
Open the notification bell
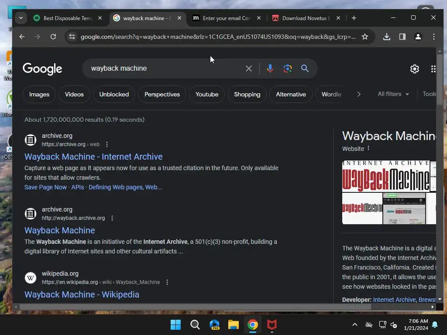click(x=435, y=325)
